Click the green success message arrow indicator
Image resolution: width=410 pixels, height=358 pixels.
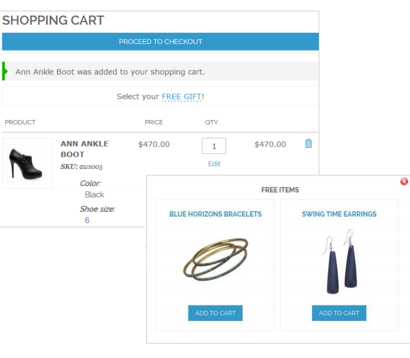tap(5, 72)
